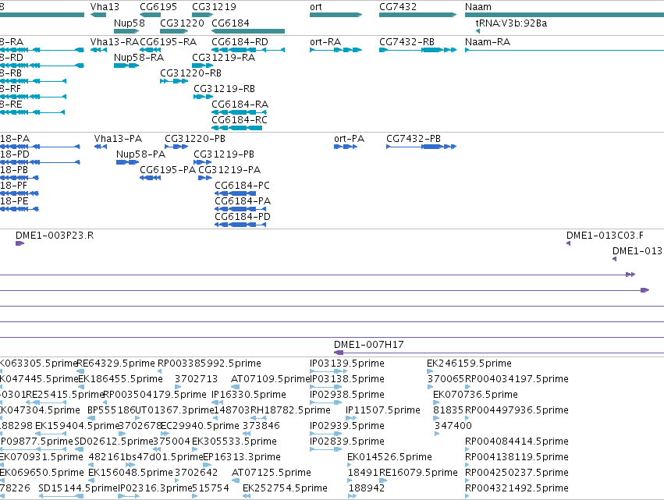The width and height of the screenshot is (664, 500).
Task: Select the ort gene arrow bar
Action: (x=336, y=15)
